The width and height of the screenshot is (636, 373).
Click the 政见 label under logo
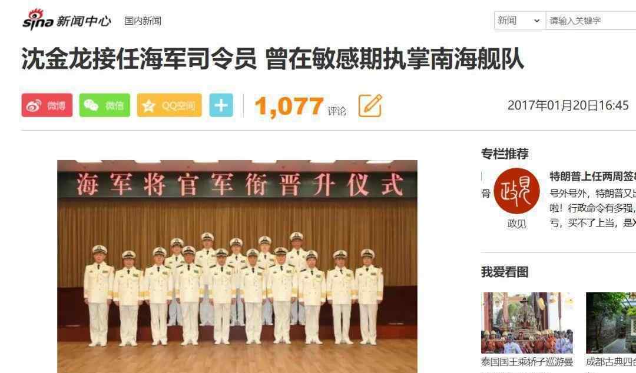point(517,224)
